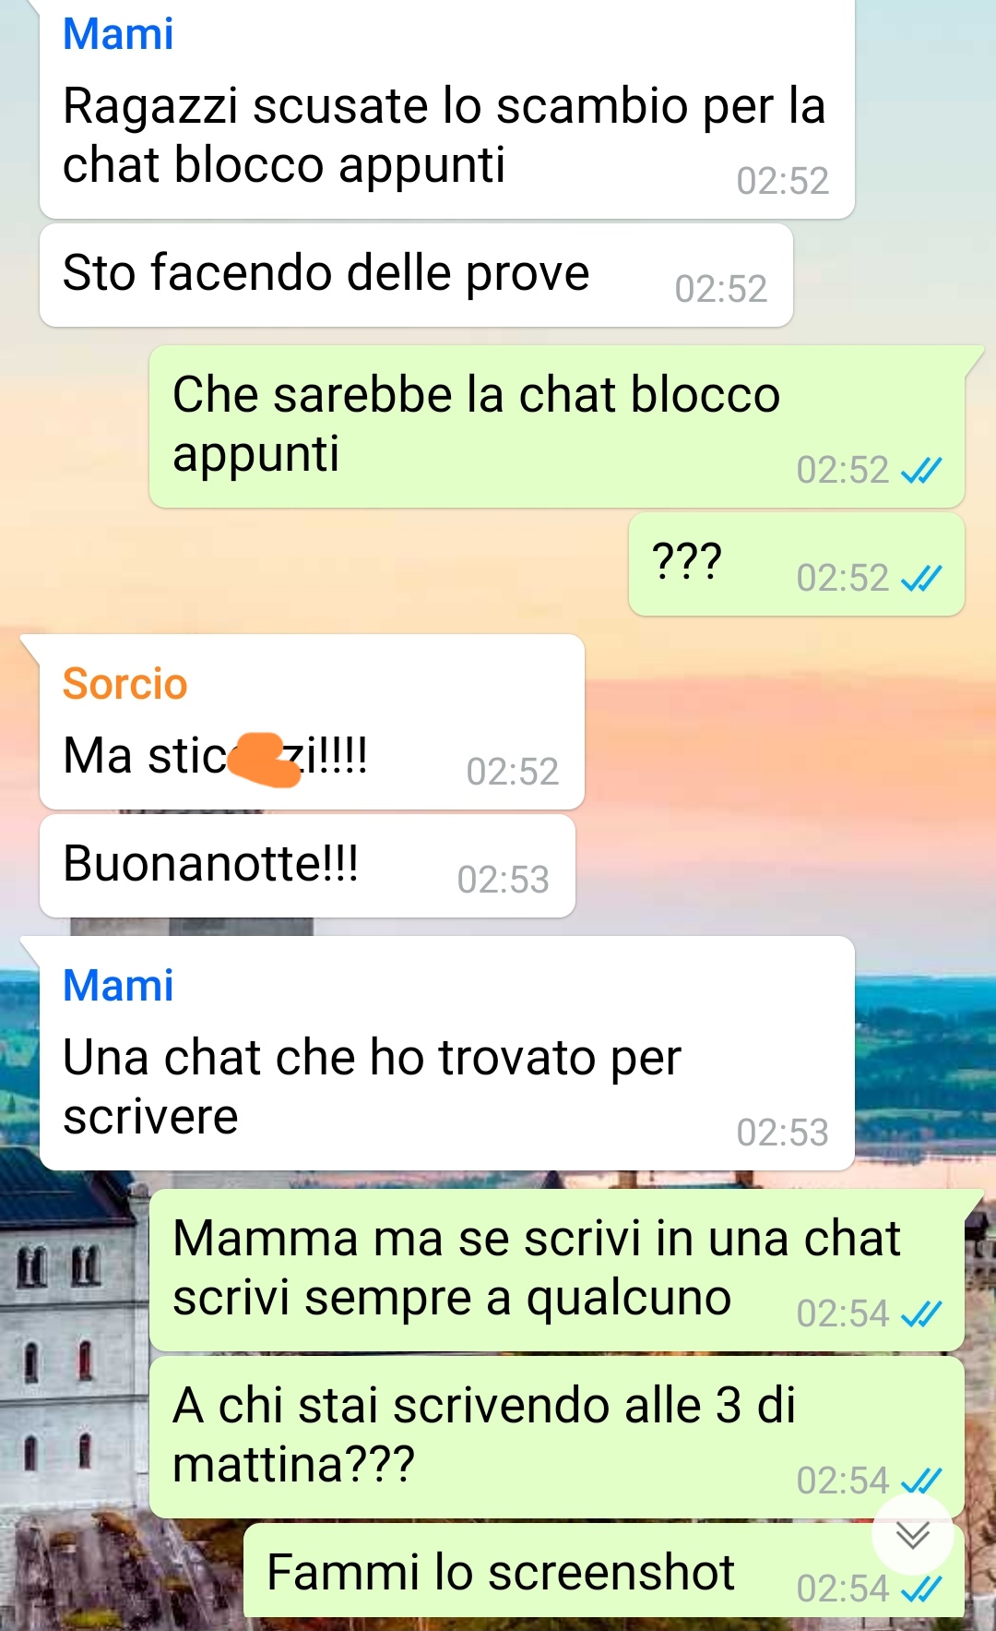Select the green '???' message bubble
996x1631 pixels.
[797, 564]
